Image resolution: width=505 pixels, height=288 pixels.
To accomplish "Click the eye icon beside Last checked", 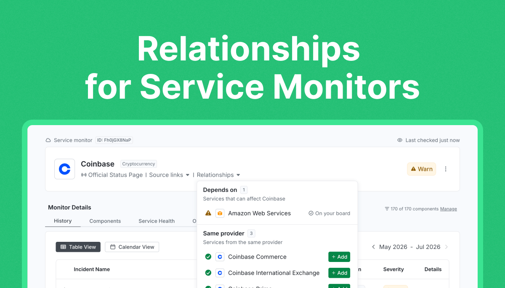I will click(400, 140).
